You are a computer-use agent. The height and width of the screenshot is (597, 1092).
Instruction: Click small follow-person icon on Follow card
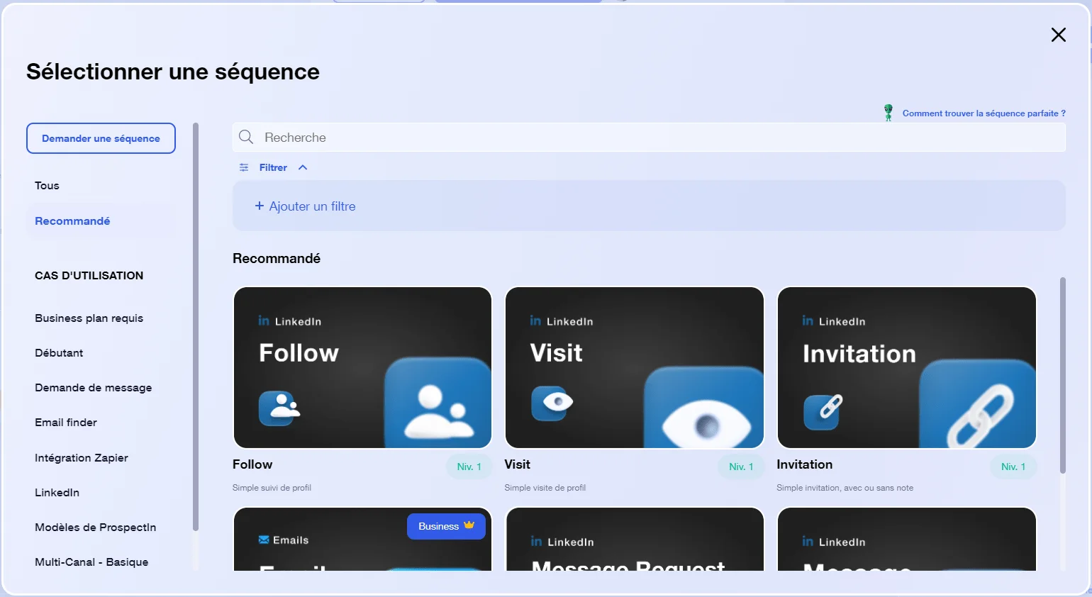pos(279,408)
